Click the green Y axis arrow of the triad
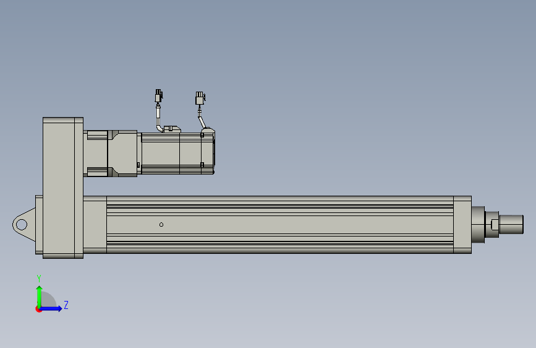The height and width of the screenshot is (348, 536). (40, 296)
